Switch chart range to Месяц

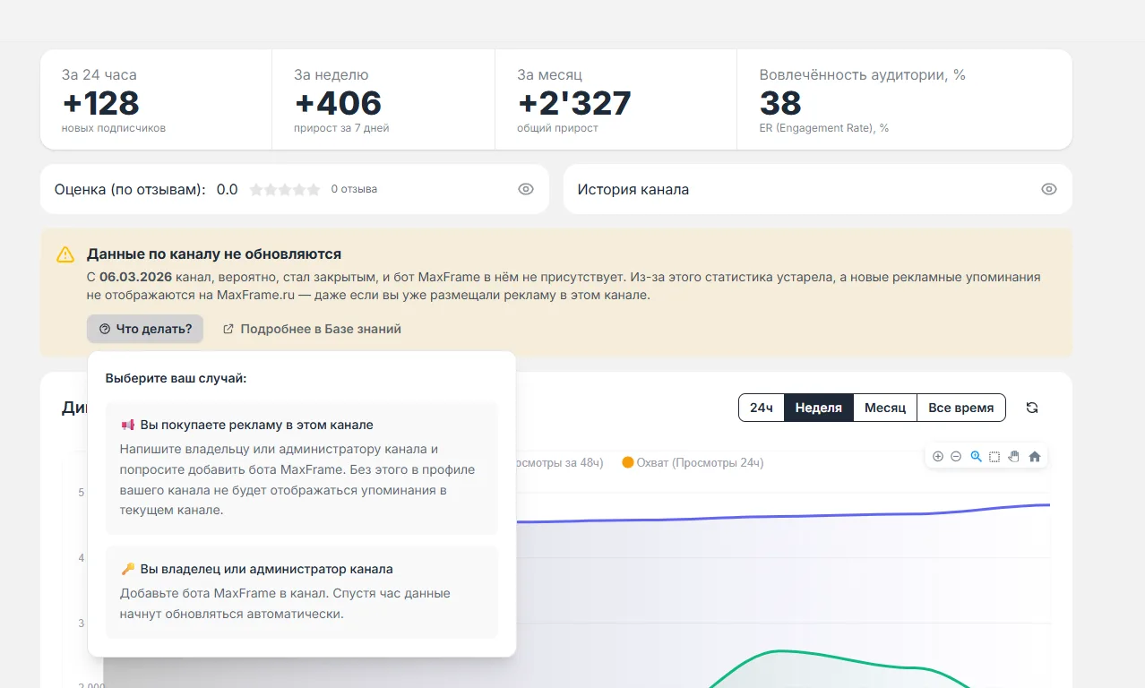(885, 408)
